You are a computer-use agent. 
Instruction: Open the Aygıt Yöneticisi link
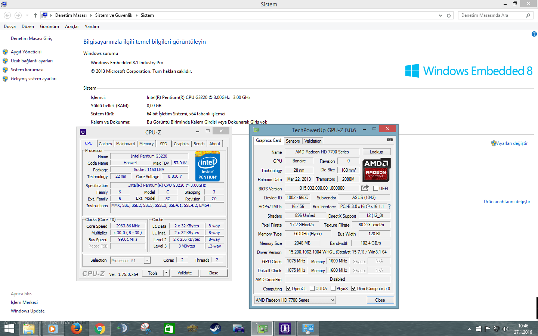[26, 52]
